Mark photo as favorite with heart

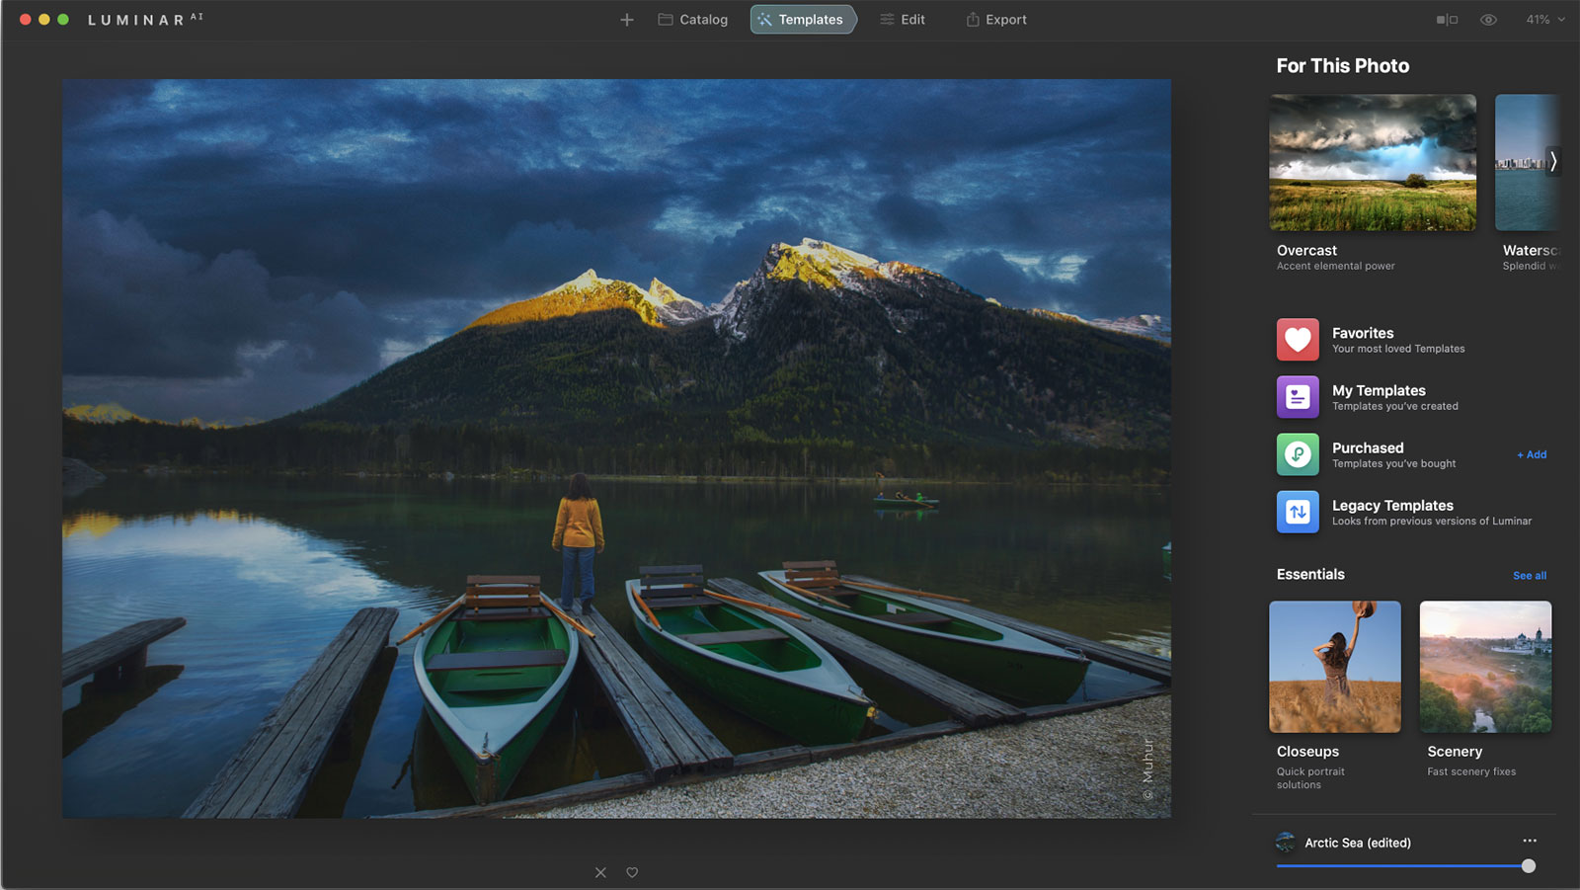[632, 872]
